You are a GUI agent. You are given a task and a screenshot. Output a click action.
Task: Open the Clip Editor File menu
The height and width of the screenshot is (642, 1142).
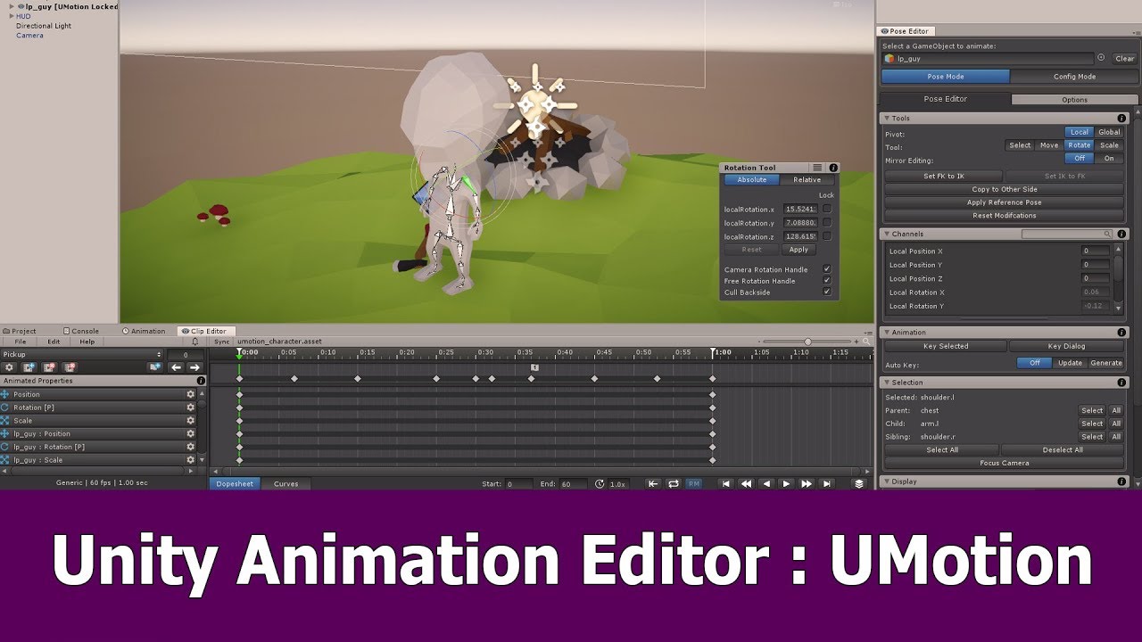tap(21, 342)
